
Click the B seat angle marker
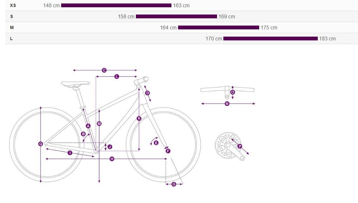click(x=83, y=134)
